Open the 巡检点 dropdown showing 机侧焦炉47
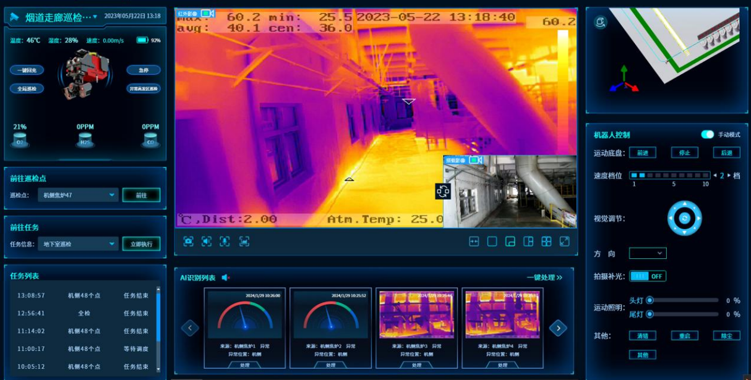This screenshot has width=751, height=380. pyautogui.click(x=77, y=195)
